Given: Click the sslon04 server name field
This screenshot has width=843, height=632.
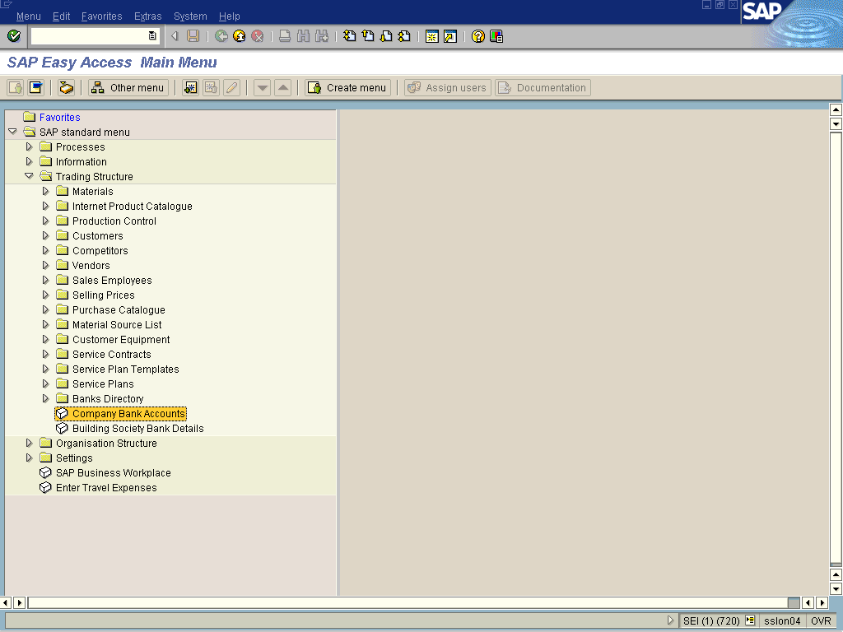Looking at the screenshot, I should [x=782, y=620].
